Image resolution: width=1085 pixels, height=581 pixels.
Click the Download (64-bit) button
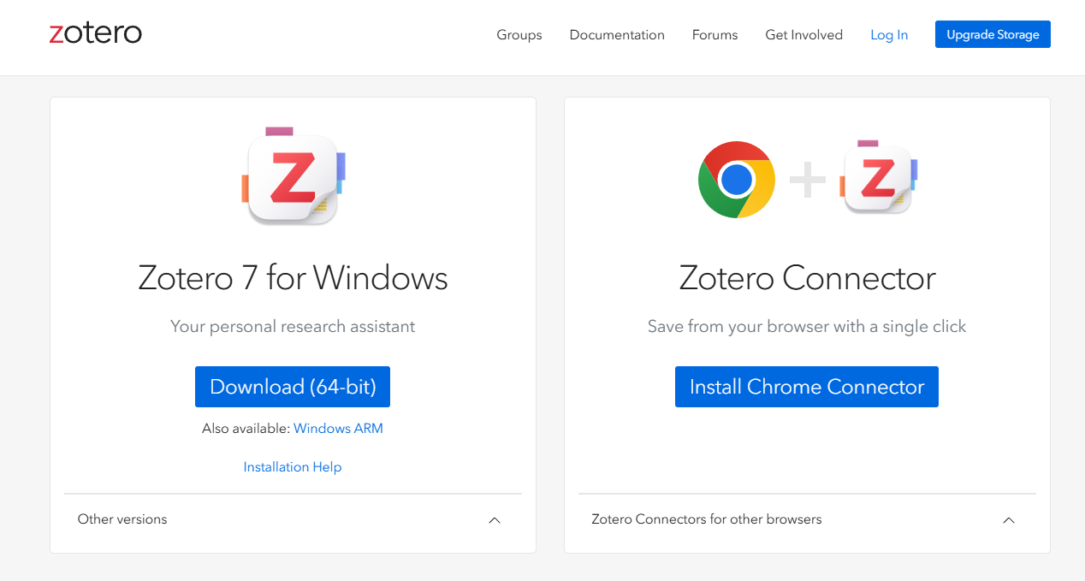[293, 387]
